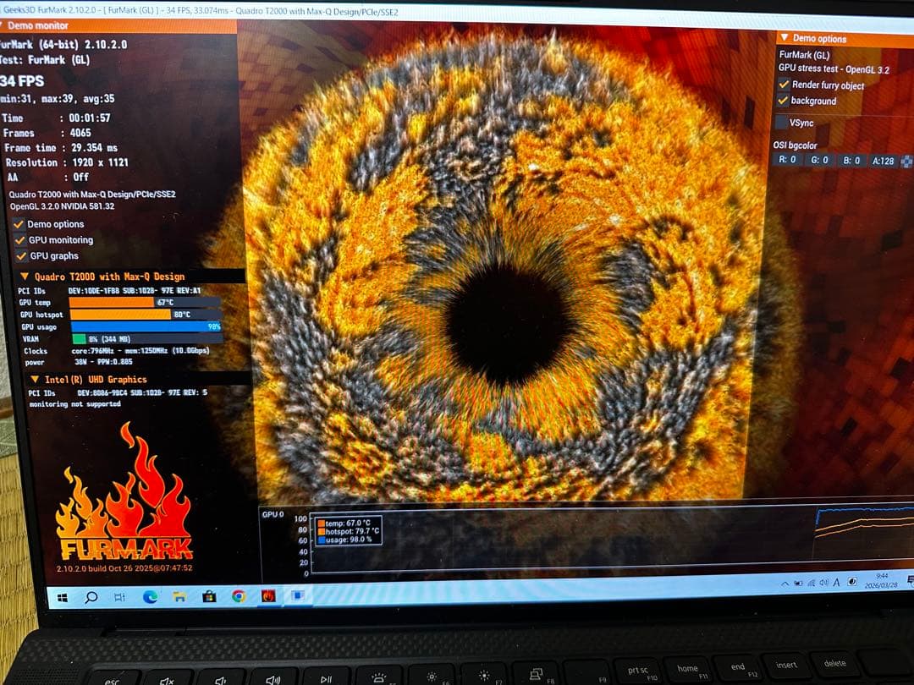Click the R: 0 color value field
Image resolution: width=914 pixels, height=685 pixels.
tap(787, 160)
